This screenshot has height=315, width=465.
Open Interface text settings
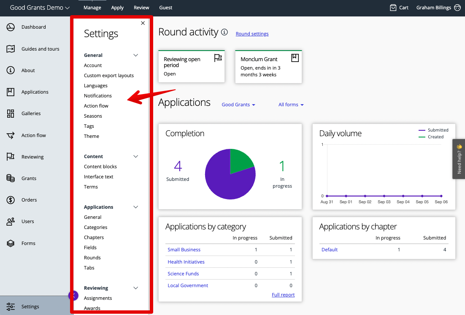98,177
